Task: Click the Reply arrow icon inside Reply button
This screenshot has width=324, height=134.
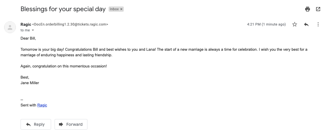Action: coord(28,124)
